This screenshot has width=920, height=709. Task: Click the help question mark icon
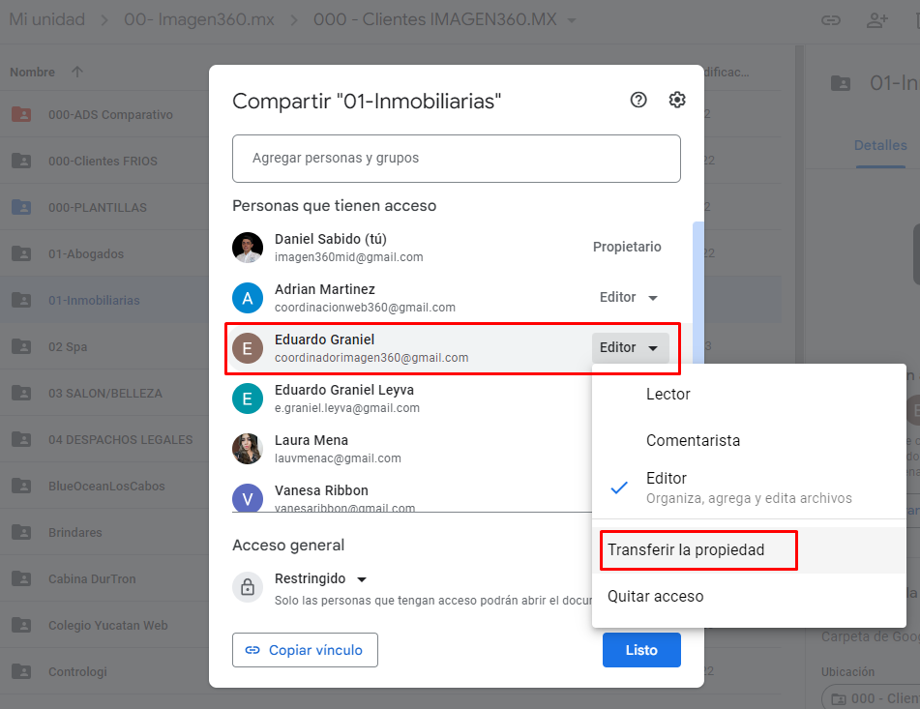click(x=638, y=100)
